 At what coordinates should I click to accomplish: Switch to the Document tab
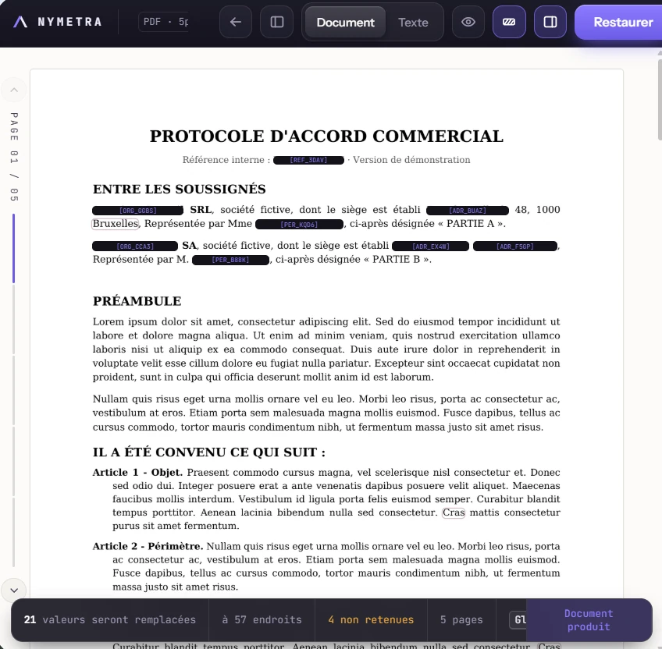pyautogui.click(x=345, y=23)
